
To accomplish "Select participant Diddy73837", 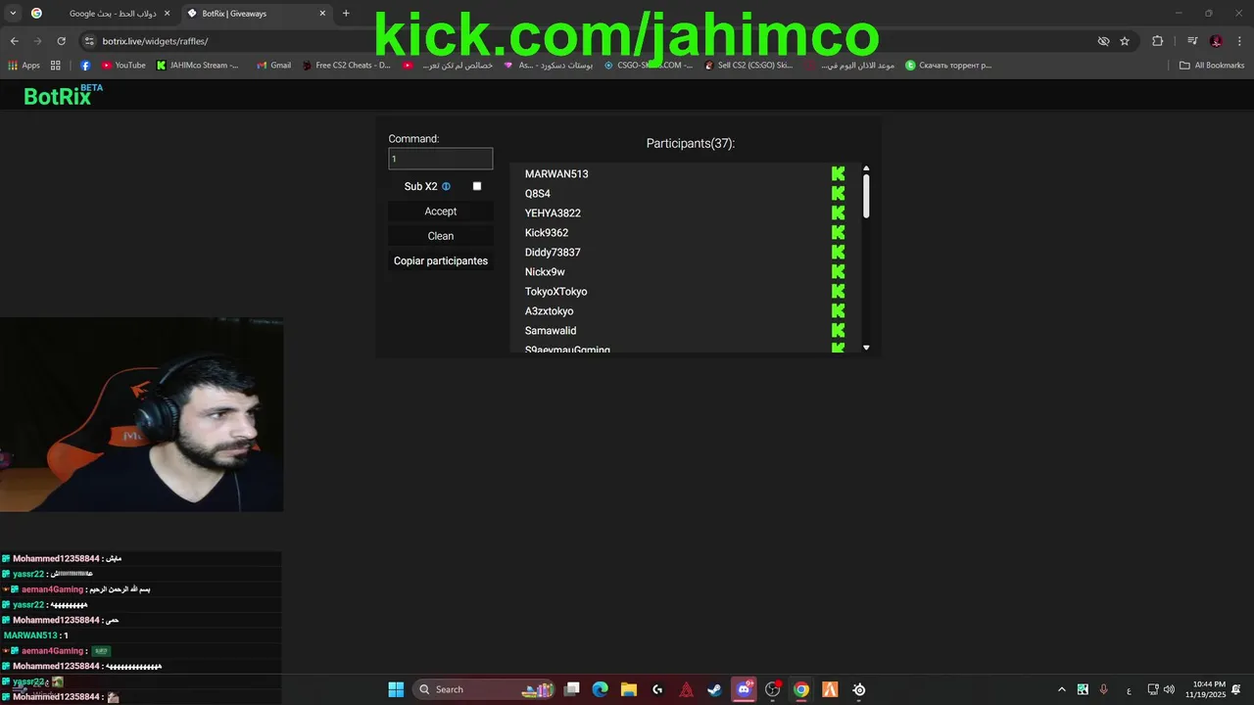I will (553, 253).
